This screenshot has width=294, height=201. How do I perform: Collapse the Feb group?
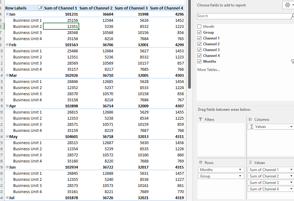pos(7,45)
